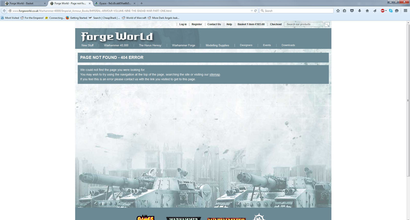Open More Dark Angels leak bookmark
The width and height of the screenshot is (410, 220).
coord(163,18)
